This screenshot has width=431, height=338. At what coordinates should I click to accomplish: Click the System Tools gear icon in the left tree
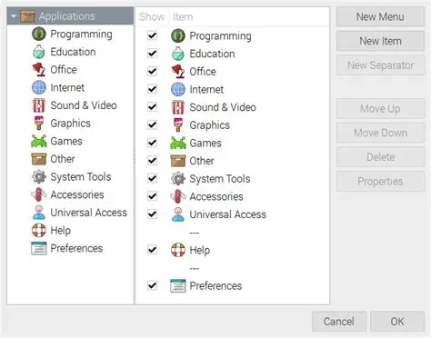coord(39,177)
